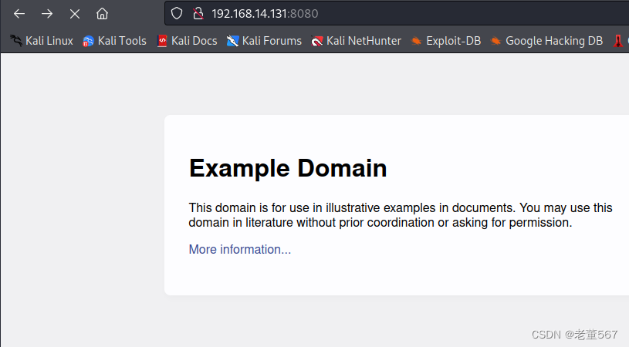Open the Kali Tools bookmark icon
Image resolution: width=629 pixels, height=347 pixels.
pos(88,41)
